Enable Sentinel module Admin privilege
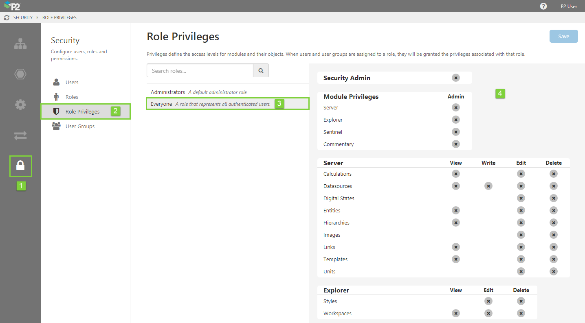This screenshot has height=323, width=585. (x=456, y=132)
